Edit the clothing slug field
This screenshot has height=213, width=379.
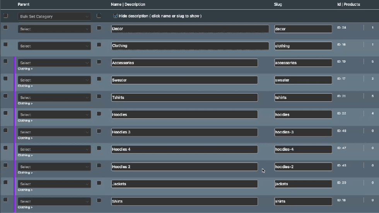point(303,46)
